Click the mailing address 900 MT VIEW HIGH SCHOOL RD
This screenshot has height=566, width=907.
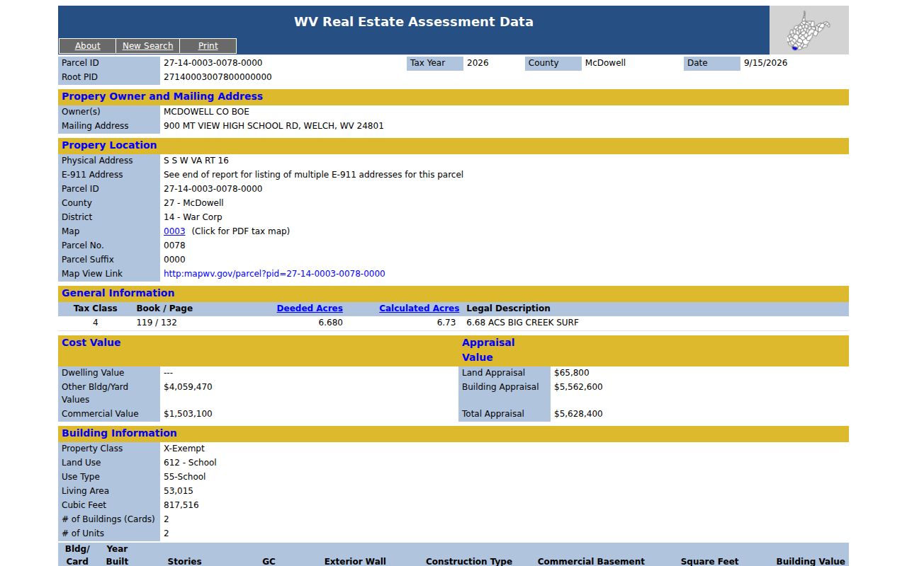click(x=274, y=126)
